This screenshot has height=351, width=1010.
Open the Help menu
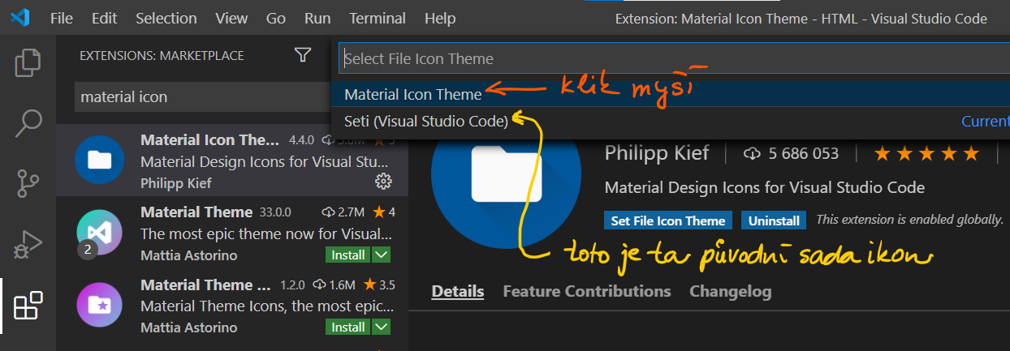[440, 18]
